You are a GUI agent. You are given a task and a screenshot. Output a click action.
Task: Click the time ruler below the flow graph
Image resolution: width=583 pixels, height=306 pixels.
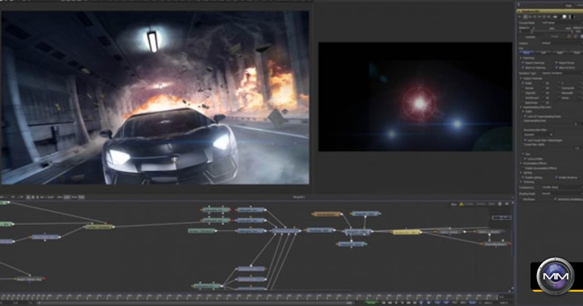[x=249, y=297]
